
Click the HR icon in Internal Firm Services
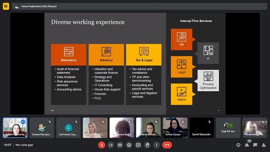tap(182, 37)
